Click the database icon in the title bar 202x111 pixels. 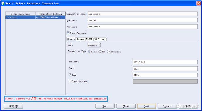point(3,3)
